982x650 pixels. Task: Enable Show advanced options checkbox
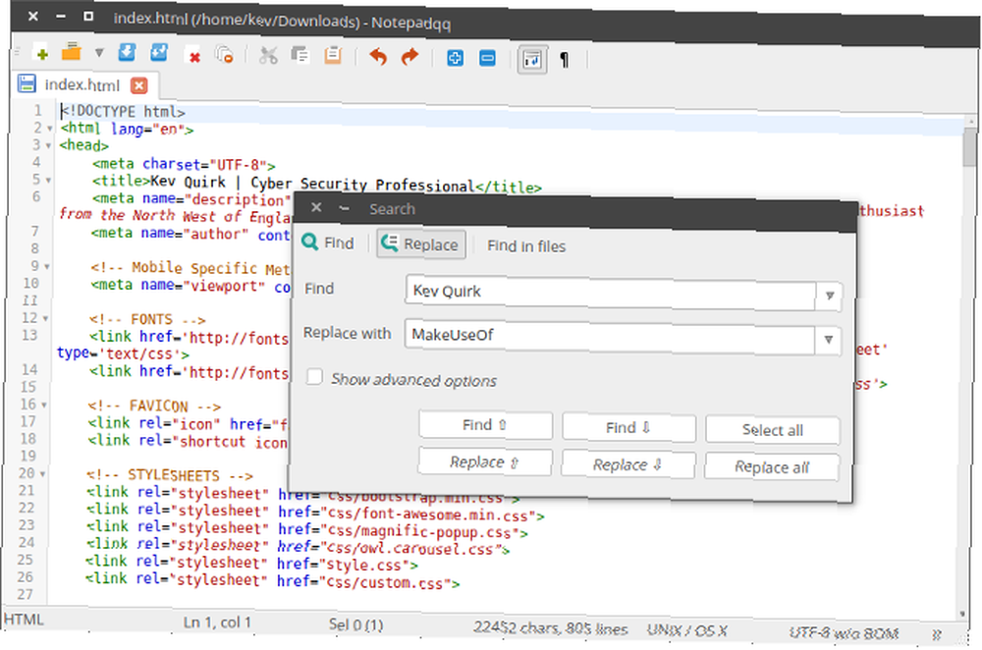click(314, 377)
